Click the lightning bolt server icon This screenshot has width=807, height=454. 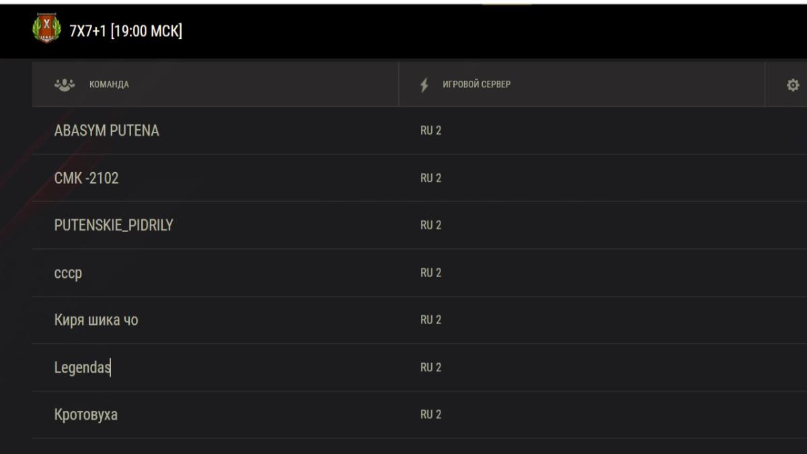[x=424, y=85]
